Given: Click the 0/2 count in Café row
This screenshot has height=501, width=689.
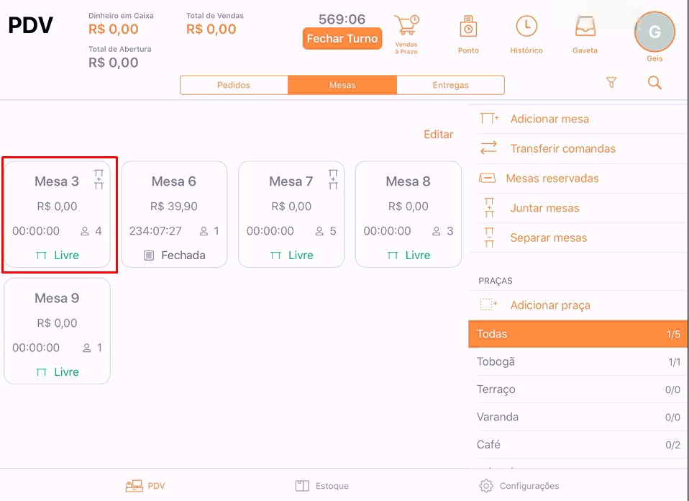Looking at the screenshot, I should (x=672, y=445).
